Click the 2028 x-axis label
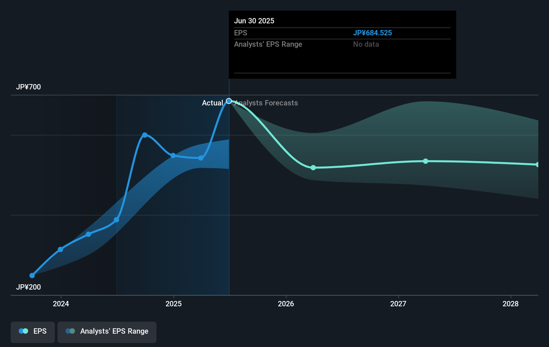The width and height of the screenshot is (549, 347). [x=511, y=304]
